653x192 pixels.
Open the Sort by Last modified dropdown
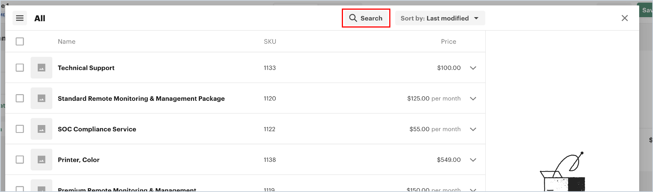coord(440,18)
